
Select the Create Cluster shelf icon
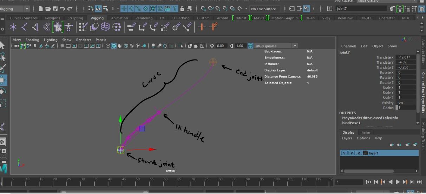(x=116, y=27)
